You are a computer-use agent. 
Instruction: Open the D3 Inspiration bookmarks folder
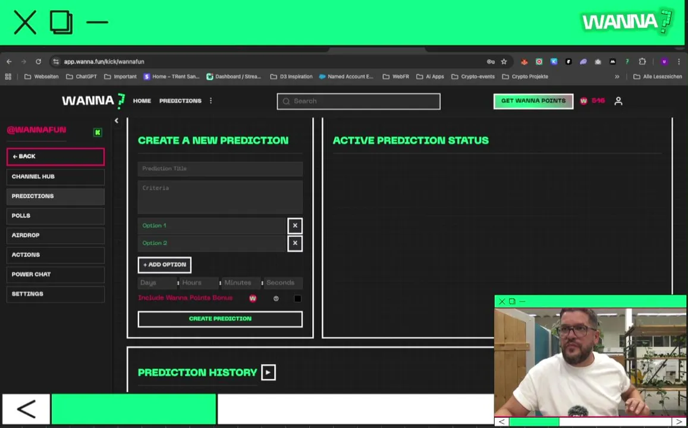coord(291,77)
